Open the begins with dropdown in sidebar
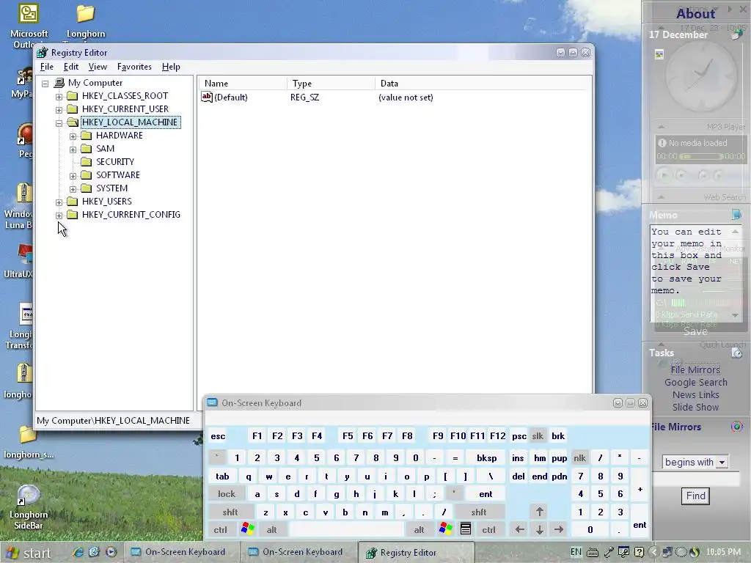The width and height of the screenshot is (751, 563). click(695, 462)
